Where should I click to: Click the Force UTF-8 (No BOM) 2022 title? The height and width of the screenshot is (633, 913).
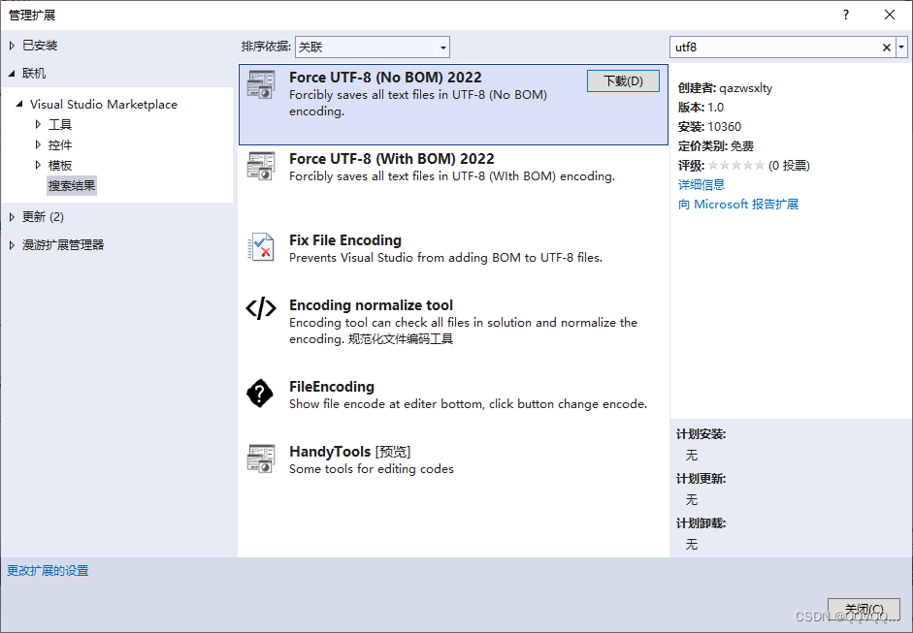click(x=385, y=78)
